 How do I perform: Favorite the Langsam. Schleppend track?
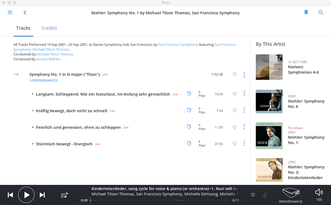click(x=235, y=94)
